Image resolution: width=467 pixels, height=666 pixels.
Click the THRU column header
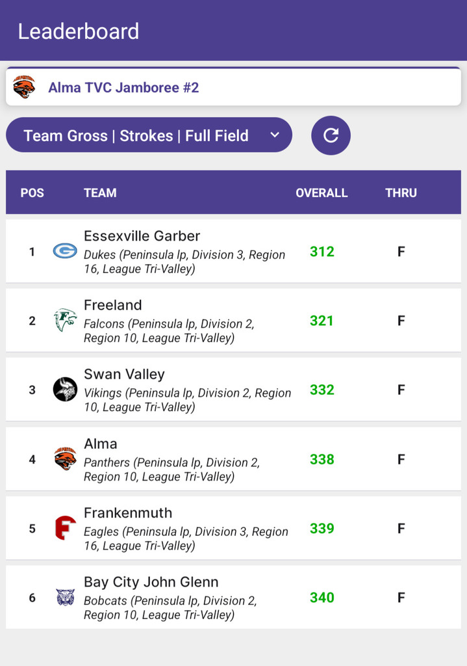[401, 193]
